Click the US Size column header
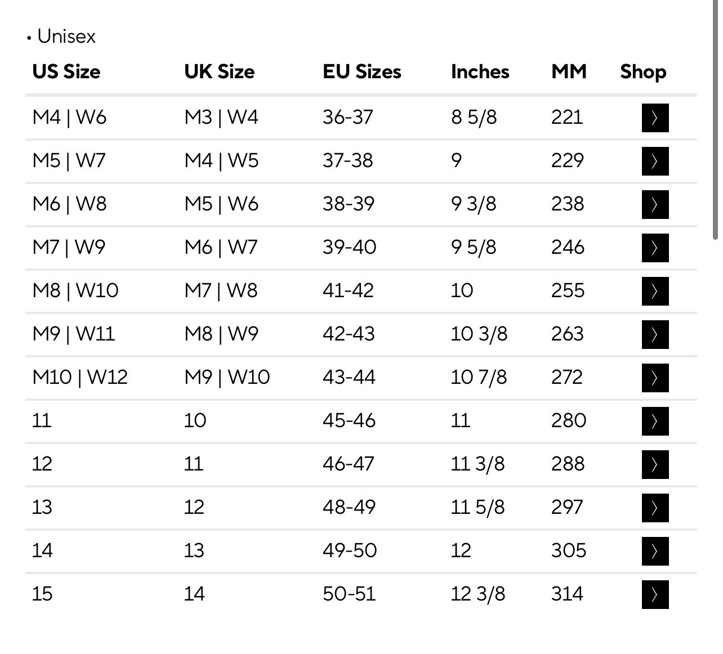 tap(66, 71)
